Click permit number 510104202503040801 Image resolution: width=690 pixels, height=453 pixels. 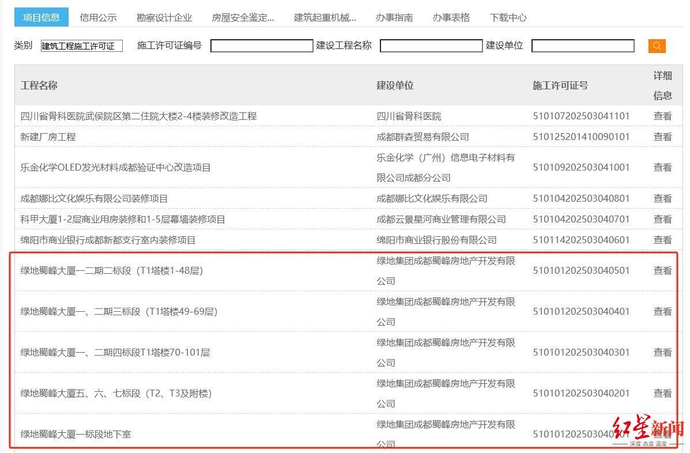click(581, 198)
